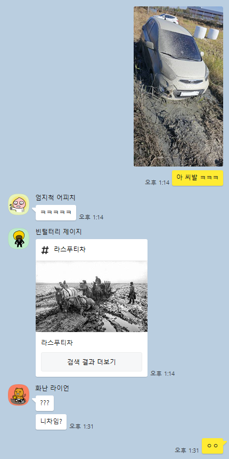Image resolution: width=229 pixels, height=459 pixels.
Task: Click the 엄지척 어피치 sender name
Action: pyautogui.click(x=55, y=197)
